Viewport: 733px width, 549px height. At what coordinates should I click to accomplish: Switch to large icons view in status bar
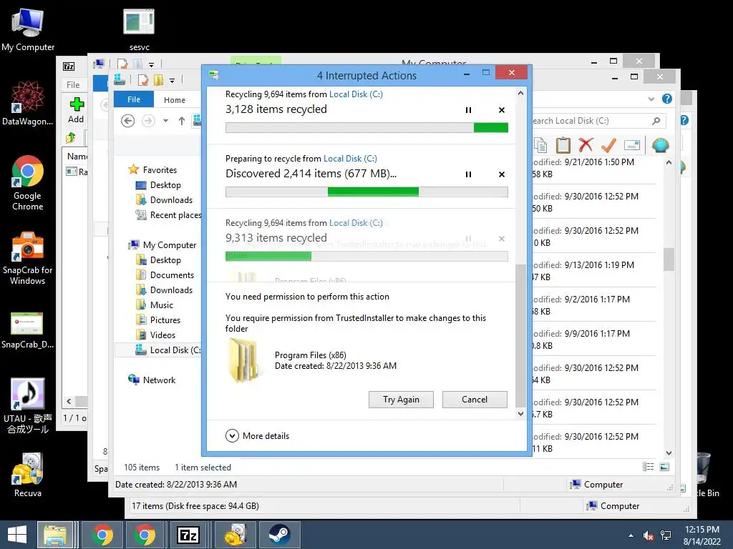664,467
